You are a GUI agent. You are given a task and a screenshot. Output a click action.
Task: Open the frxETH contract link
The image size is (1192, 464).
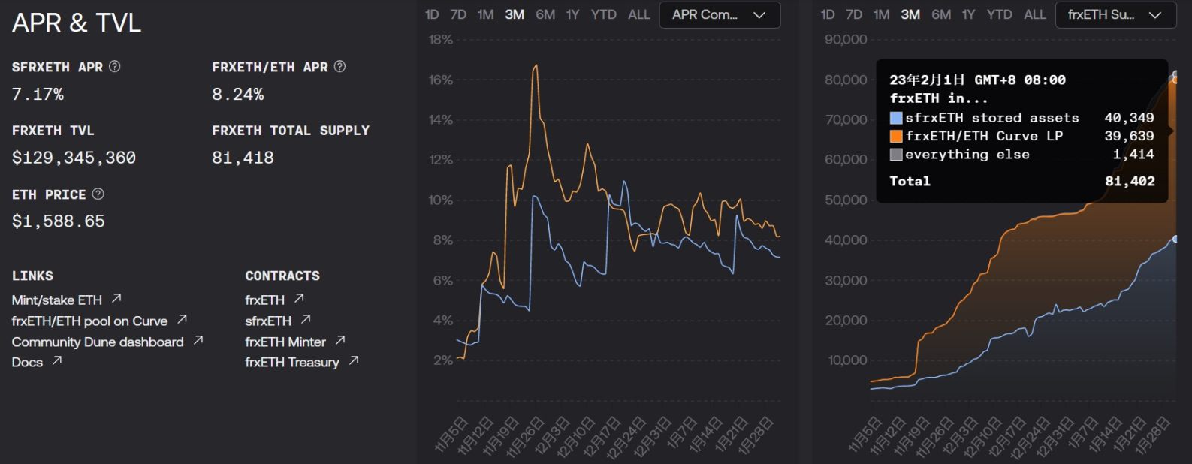point(265,300)
